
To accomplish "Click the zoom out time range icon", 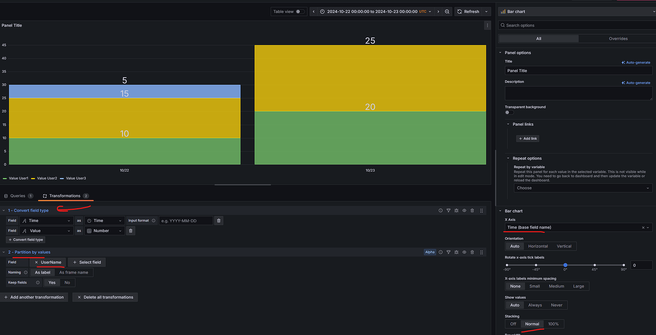I will click(447, 11).
